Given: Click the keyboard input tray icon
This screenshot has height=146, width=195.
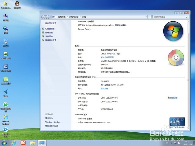Looking at the screenshot, I should (168, 143).
